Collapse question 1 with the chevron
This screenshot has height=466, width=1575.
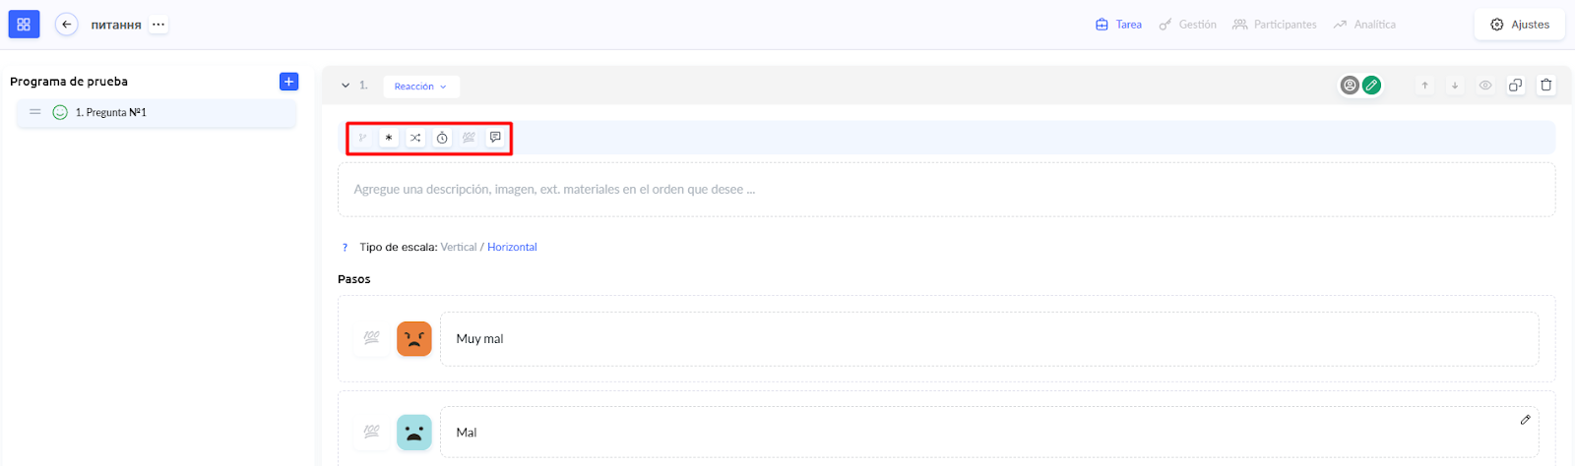coord(346,86)
